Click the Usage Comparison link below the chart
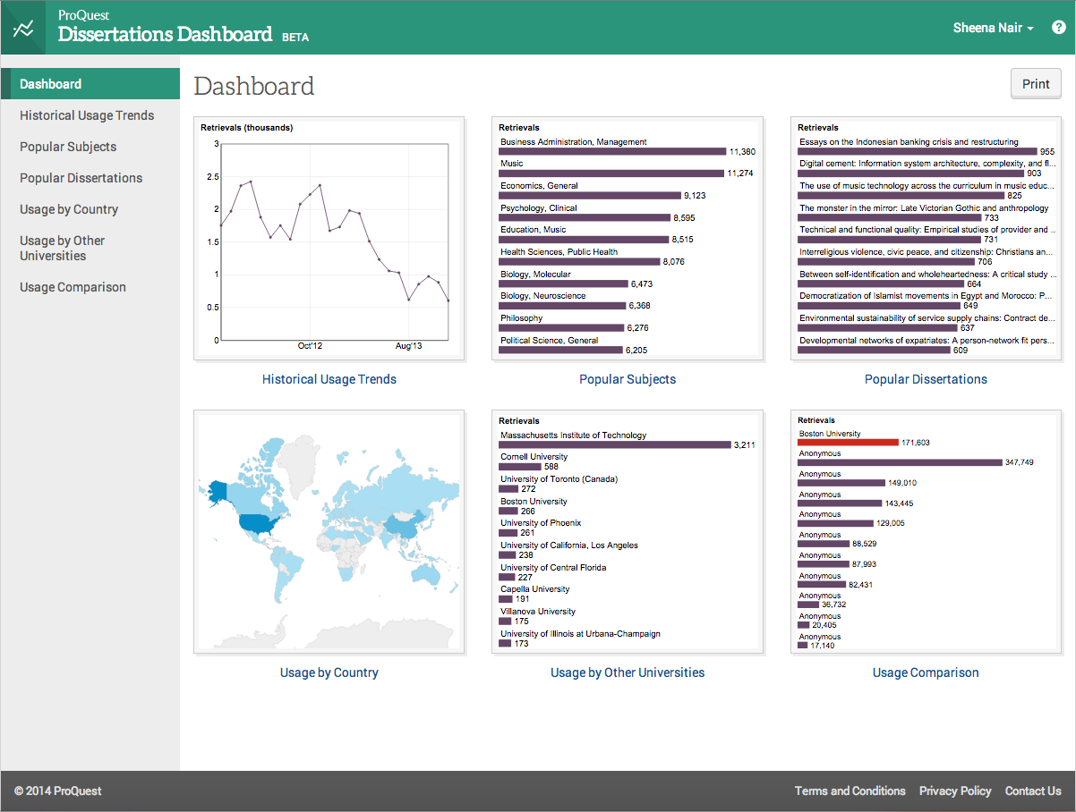 (926, 672)
